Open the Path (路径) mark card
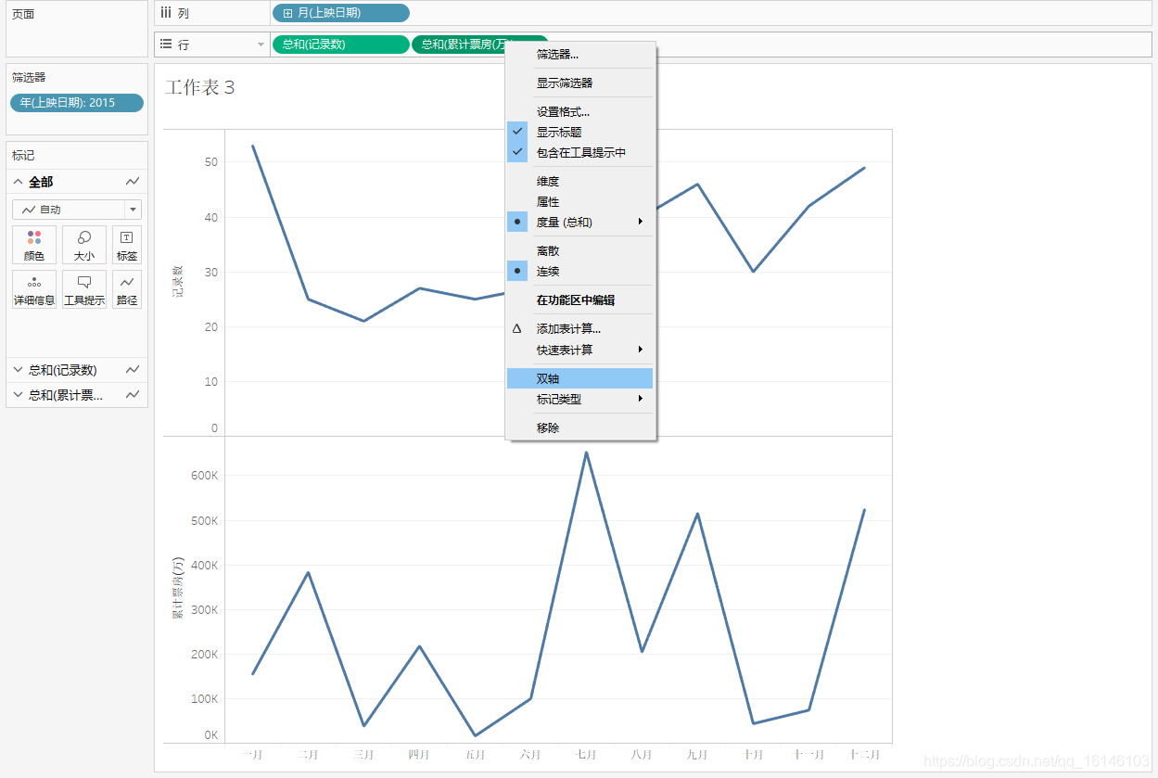Image resolution: width=1158 pixels, height=778 pixels. point(127,289)
